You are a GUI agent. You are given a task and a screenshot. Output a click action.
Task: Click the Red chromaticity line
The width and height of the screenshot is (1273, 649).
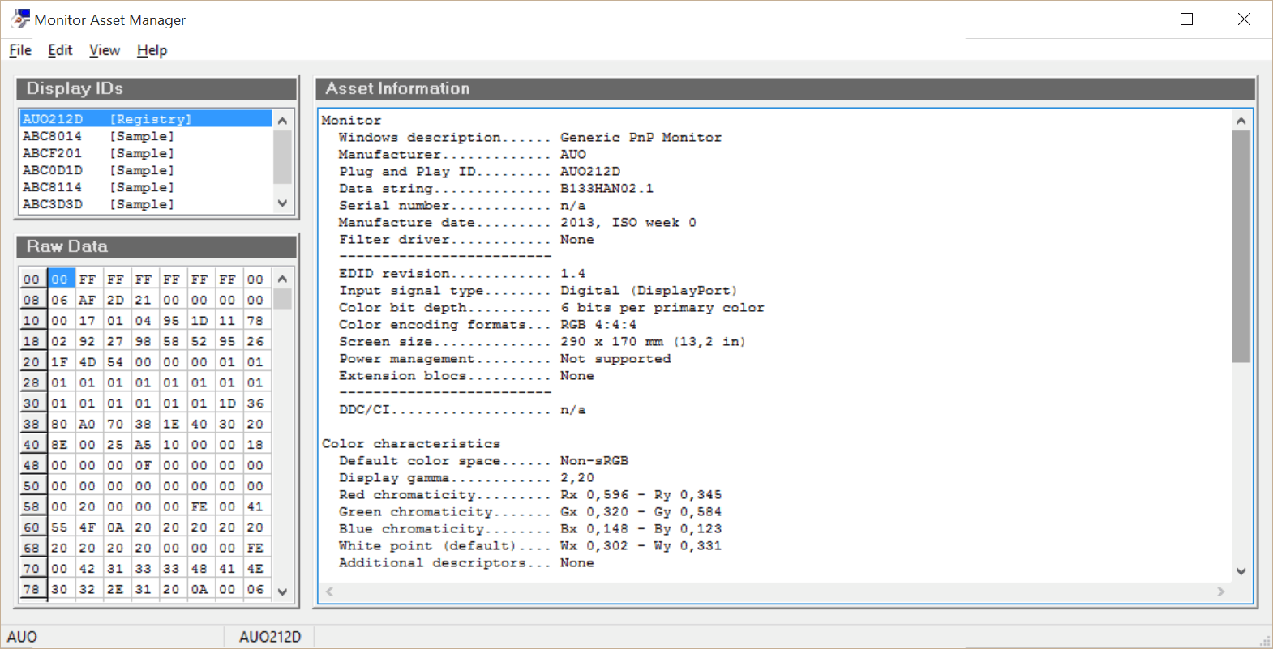pyautogui.click(x=530, y=495)
